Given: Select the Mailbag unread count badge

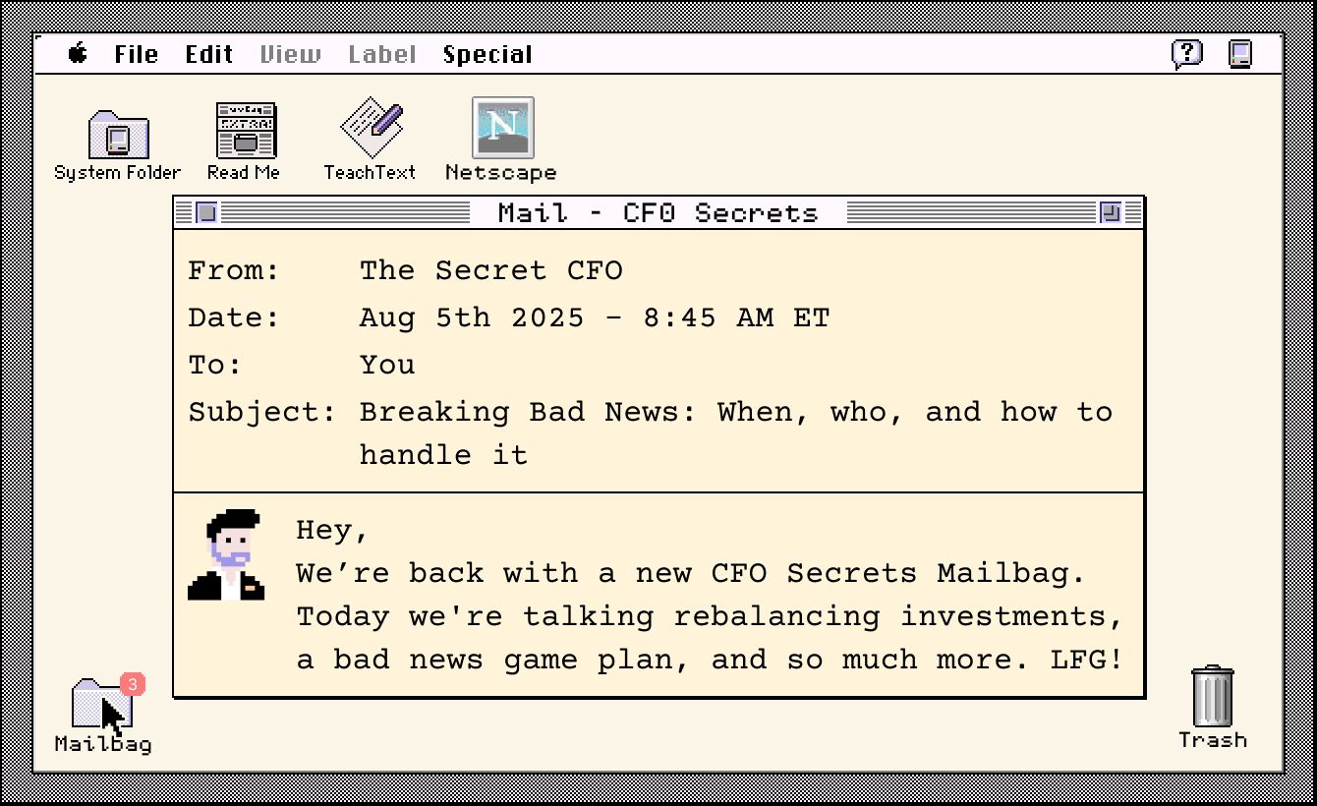Looking at the screenshot, I should coord(133,684).
